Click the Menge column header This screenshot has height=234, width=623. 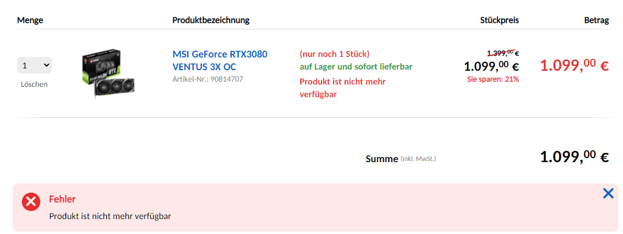point(30,20)
